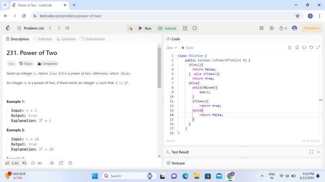Toggle the Auto lock setting

click(x=187, y=48)
